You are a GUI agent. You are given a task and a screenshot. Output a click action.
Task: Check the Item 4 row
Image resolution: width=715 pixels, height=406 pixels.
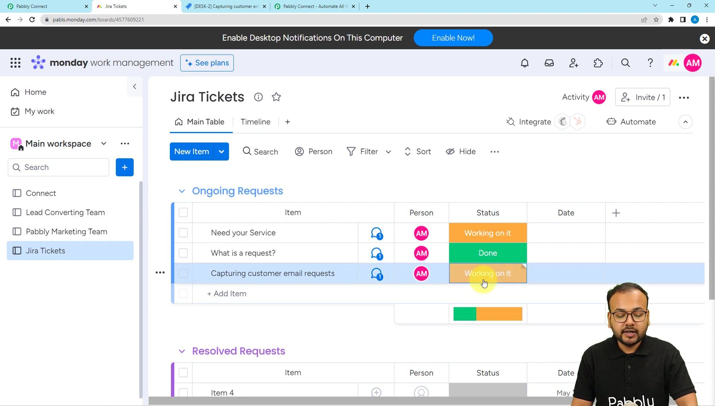[x=183, y=393]
